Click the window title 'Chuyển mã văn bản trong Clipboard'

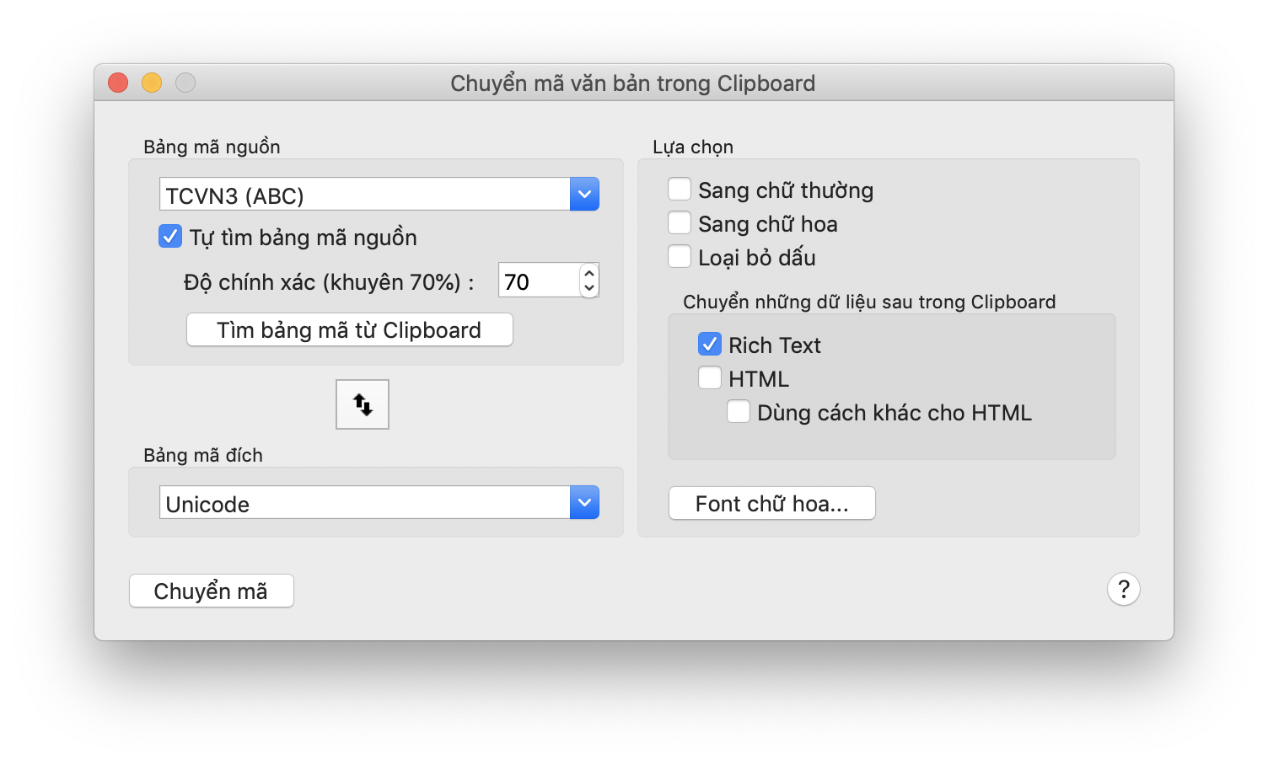tap(633, 83)
